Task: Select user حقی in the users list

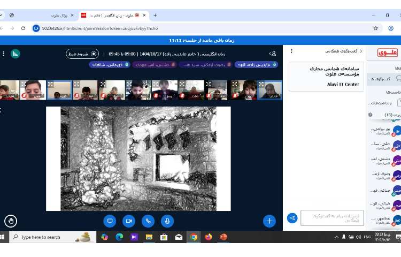Action: pyautogui.click(x=384, y=146)
